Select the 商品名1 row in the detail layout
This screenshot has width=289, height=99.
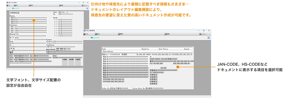(125, 57)
